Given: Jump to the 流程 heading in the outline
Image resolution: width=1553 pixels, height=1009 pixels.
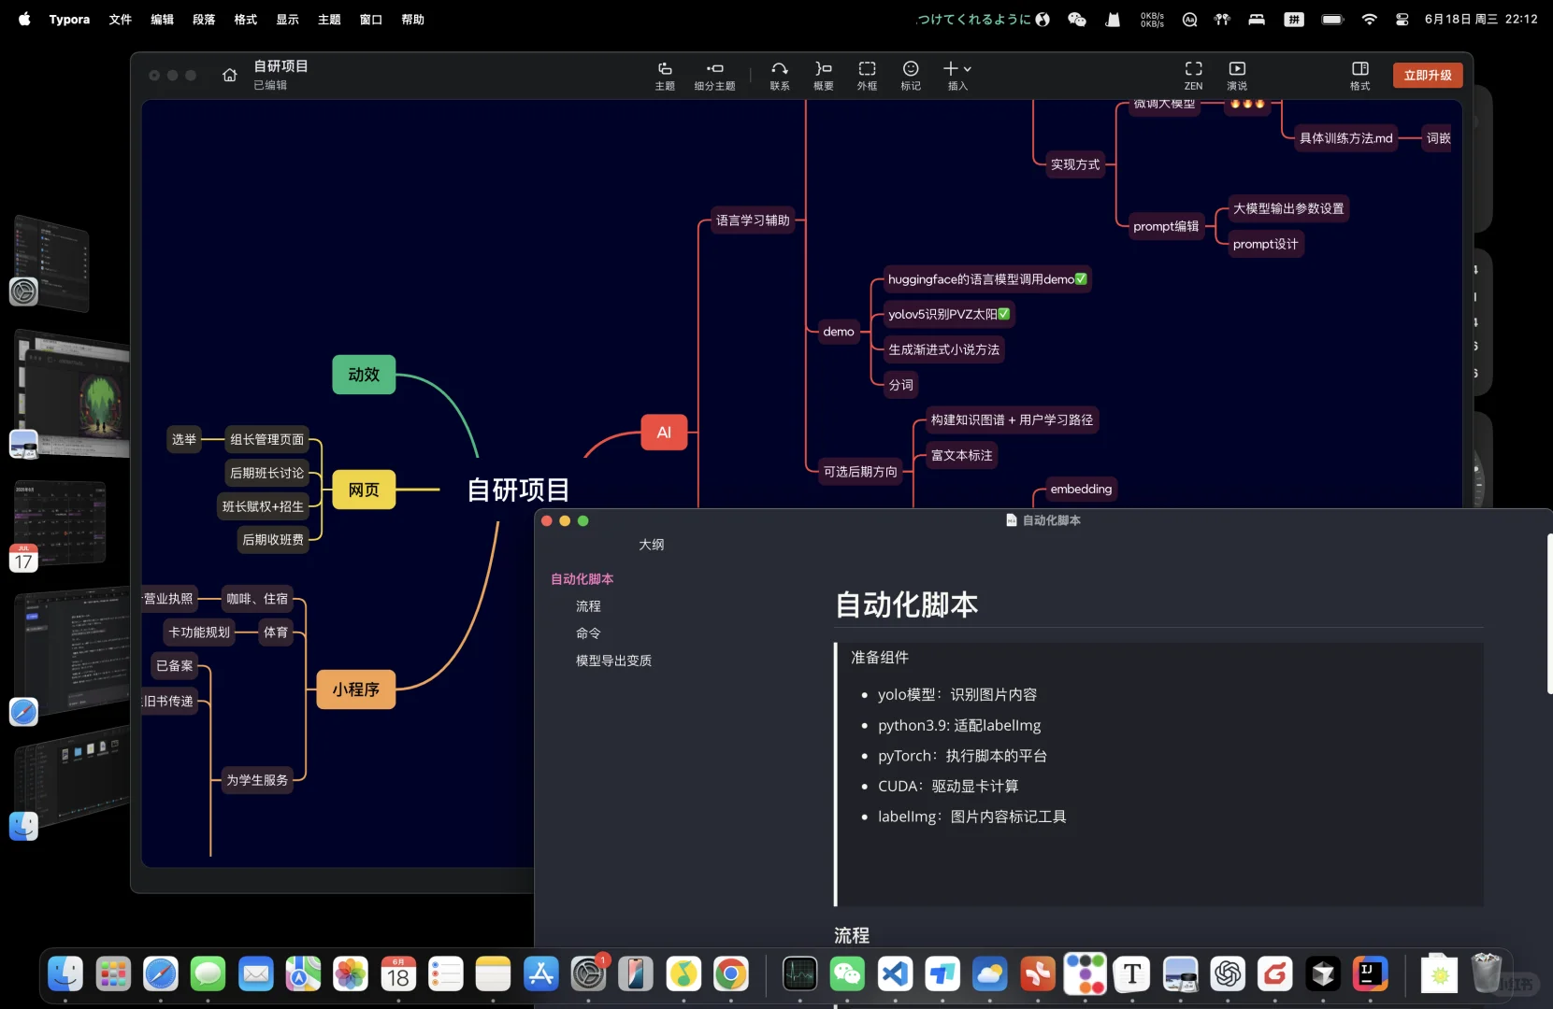Looking at the screenshot, I should 588,605.
